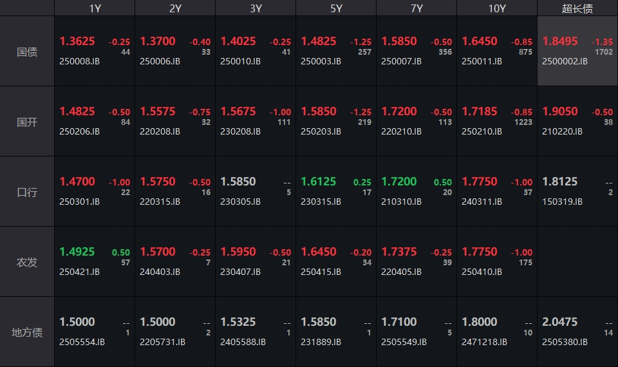618x367 pixels.
Task: Open bond code 2500002.IB
Action: point(565,61)
